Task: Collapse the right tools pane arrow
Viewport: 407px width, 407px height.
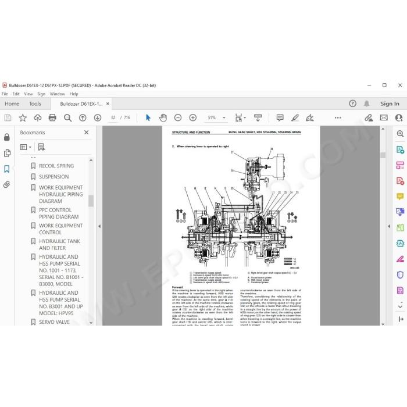Action: 389,226
